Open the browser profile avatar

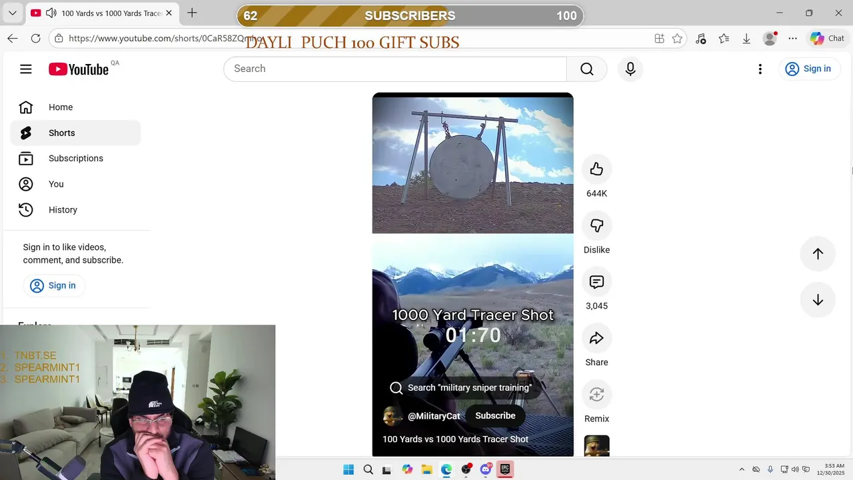pyautogui.click(x=770, y=39)
